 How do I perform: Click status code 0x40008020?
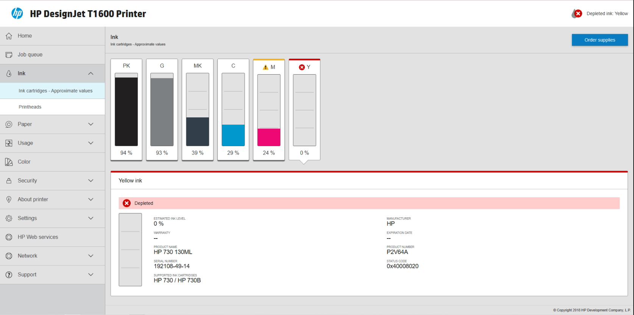(x=403, y=266)
